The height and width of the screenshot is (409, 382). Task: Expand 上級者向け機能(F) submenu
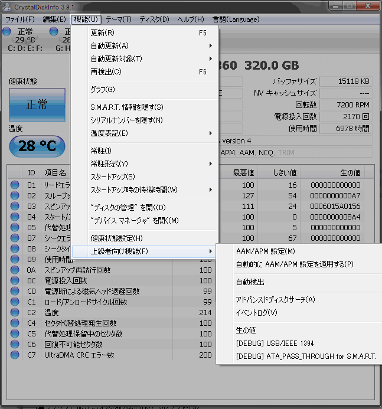coord(145,251)
